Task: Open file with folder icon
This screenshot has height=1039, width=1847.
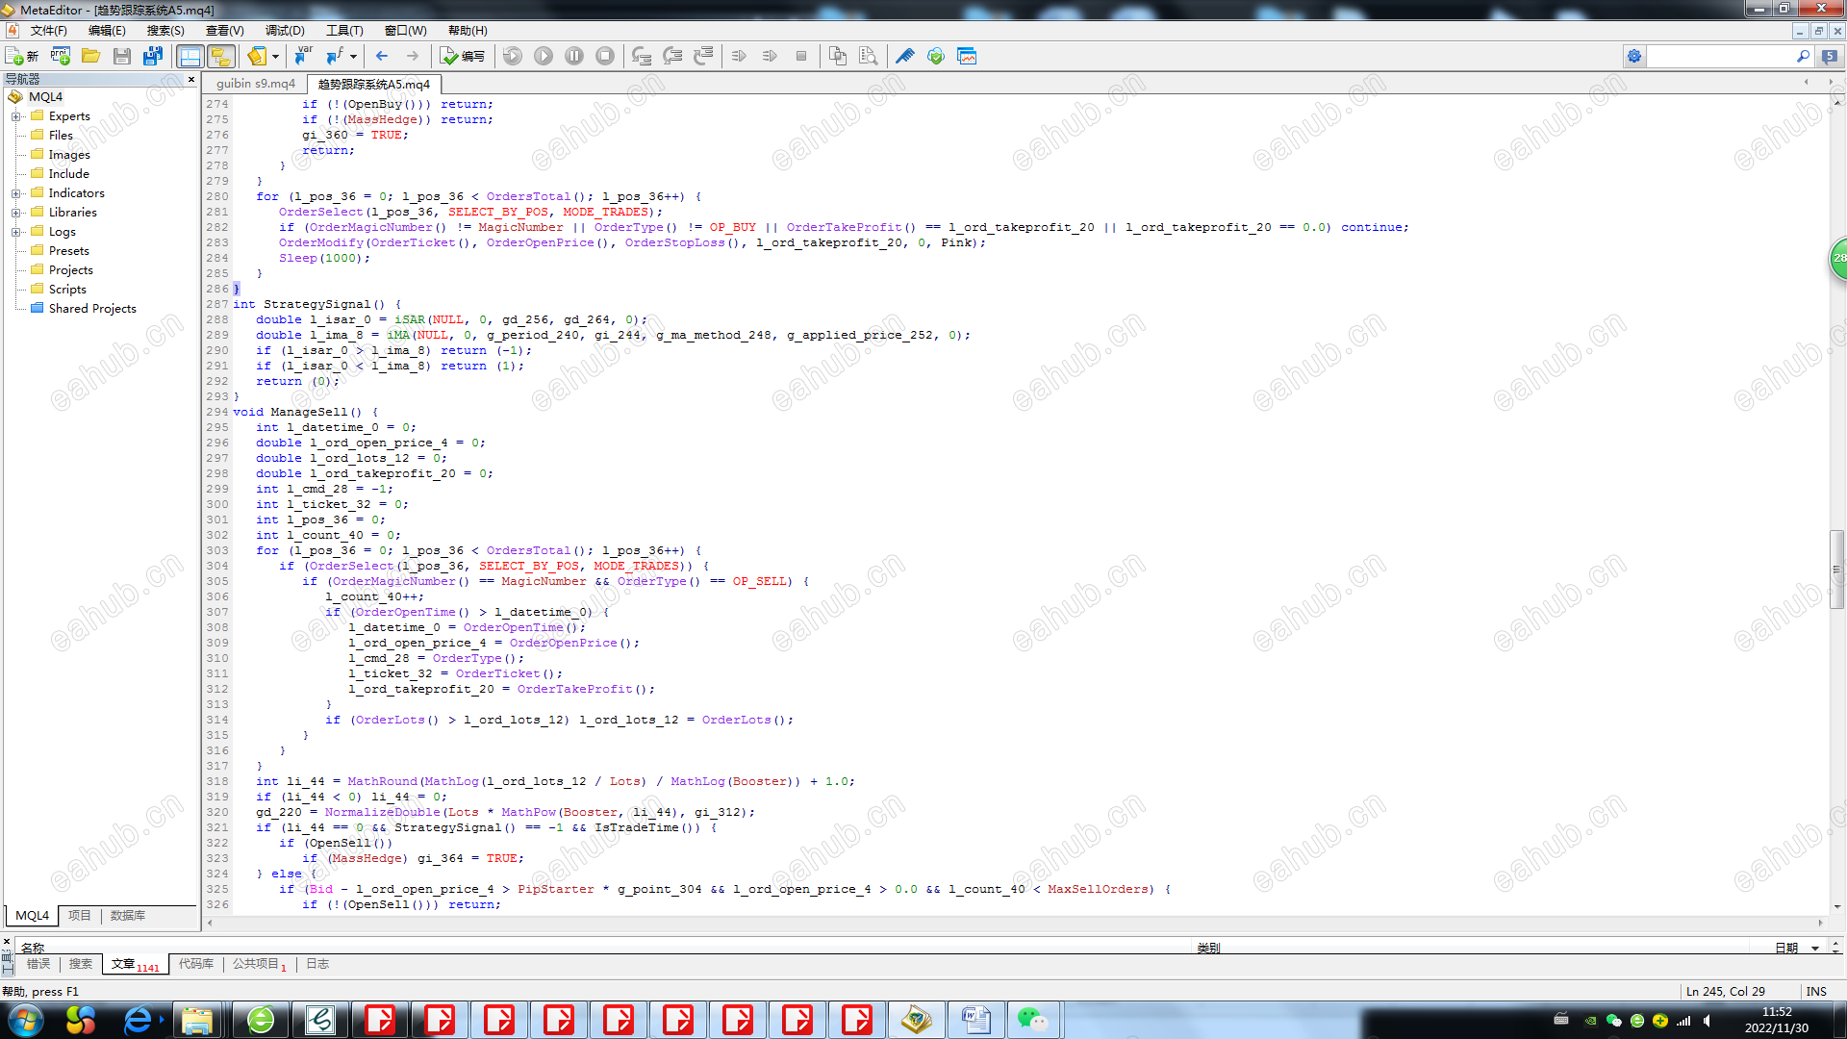Action: (90, 56)
